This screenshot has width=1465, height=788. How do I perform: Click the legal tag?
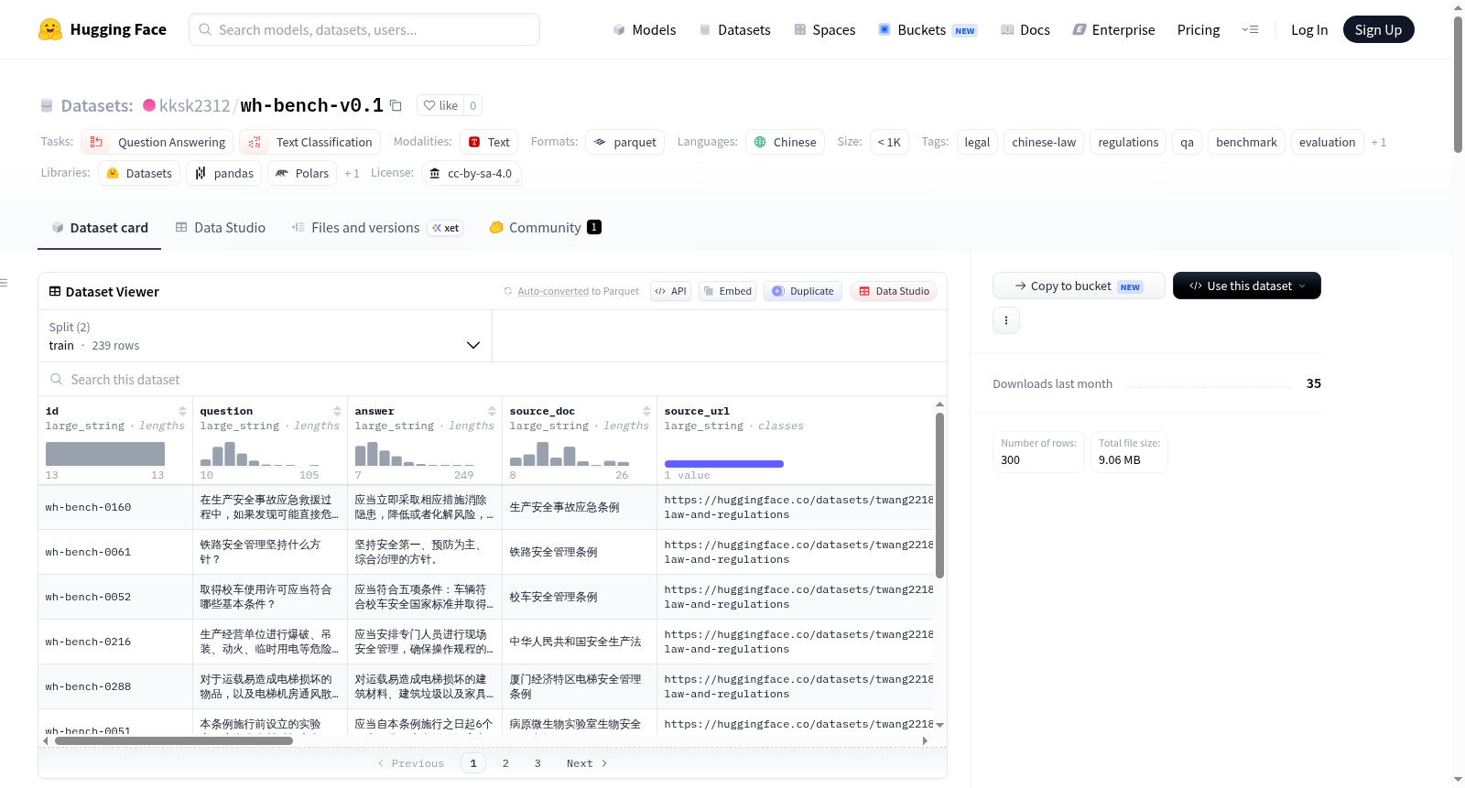977,142
